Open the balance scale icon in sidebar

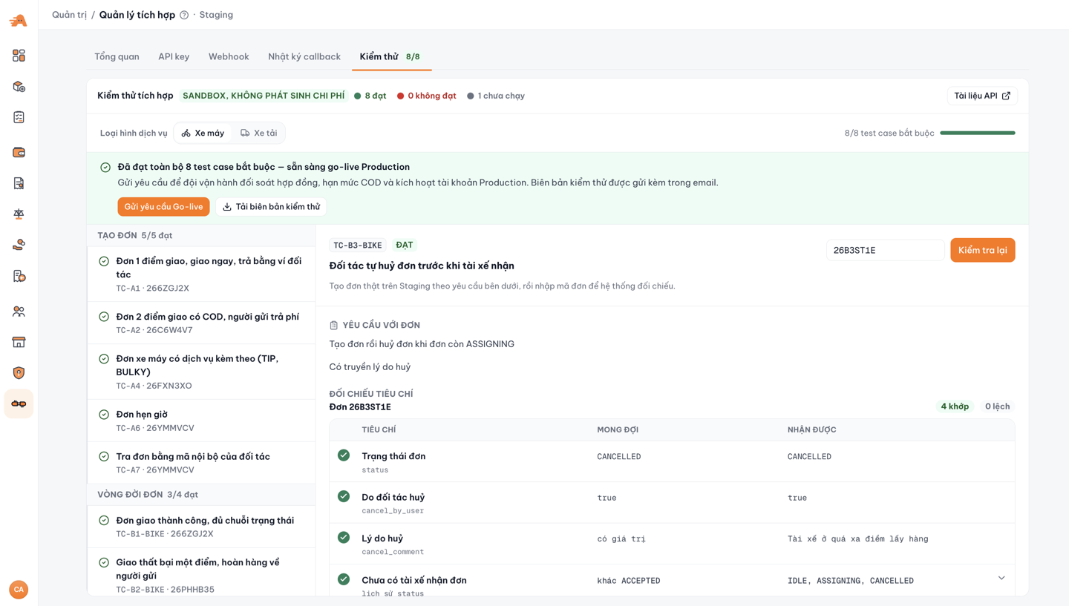point(19,214)
